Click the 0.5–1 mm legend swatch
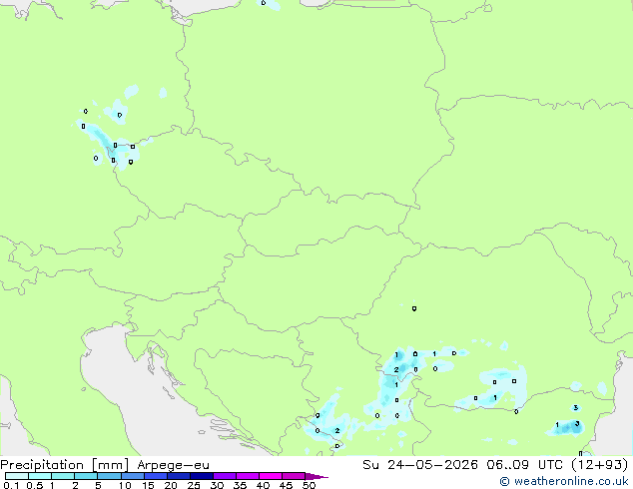Image resolution: width=633 pixels, height=489 pixels. (x=40, y=476)
